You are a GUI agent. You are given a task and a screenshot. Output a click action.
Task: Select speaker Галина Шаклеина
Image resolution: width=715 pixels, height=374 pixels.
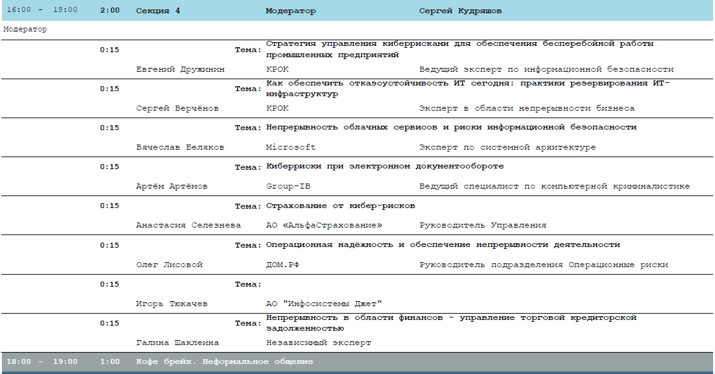[178, 343]
